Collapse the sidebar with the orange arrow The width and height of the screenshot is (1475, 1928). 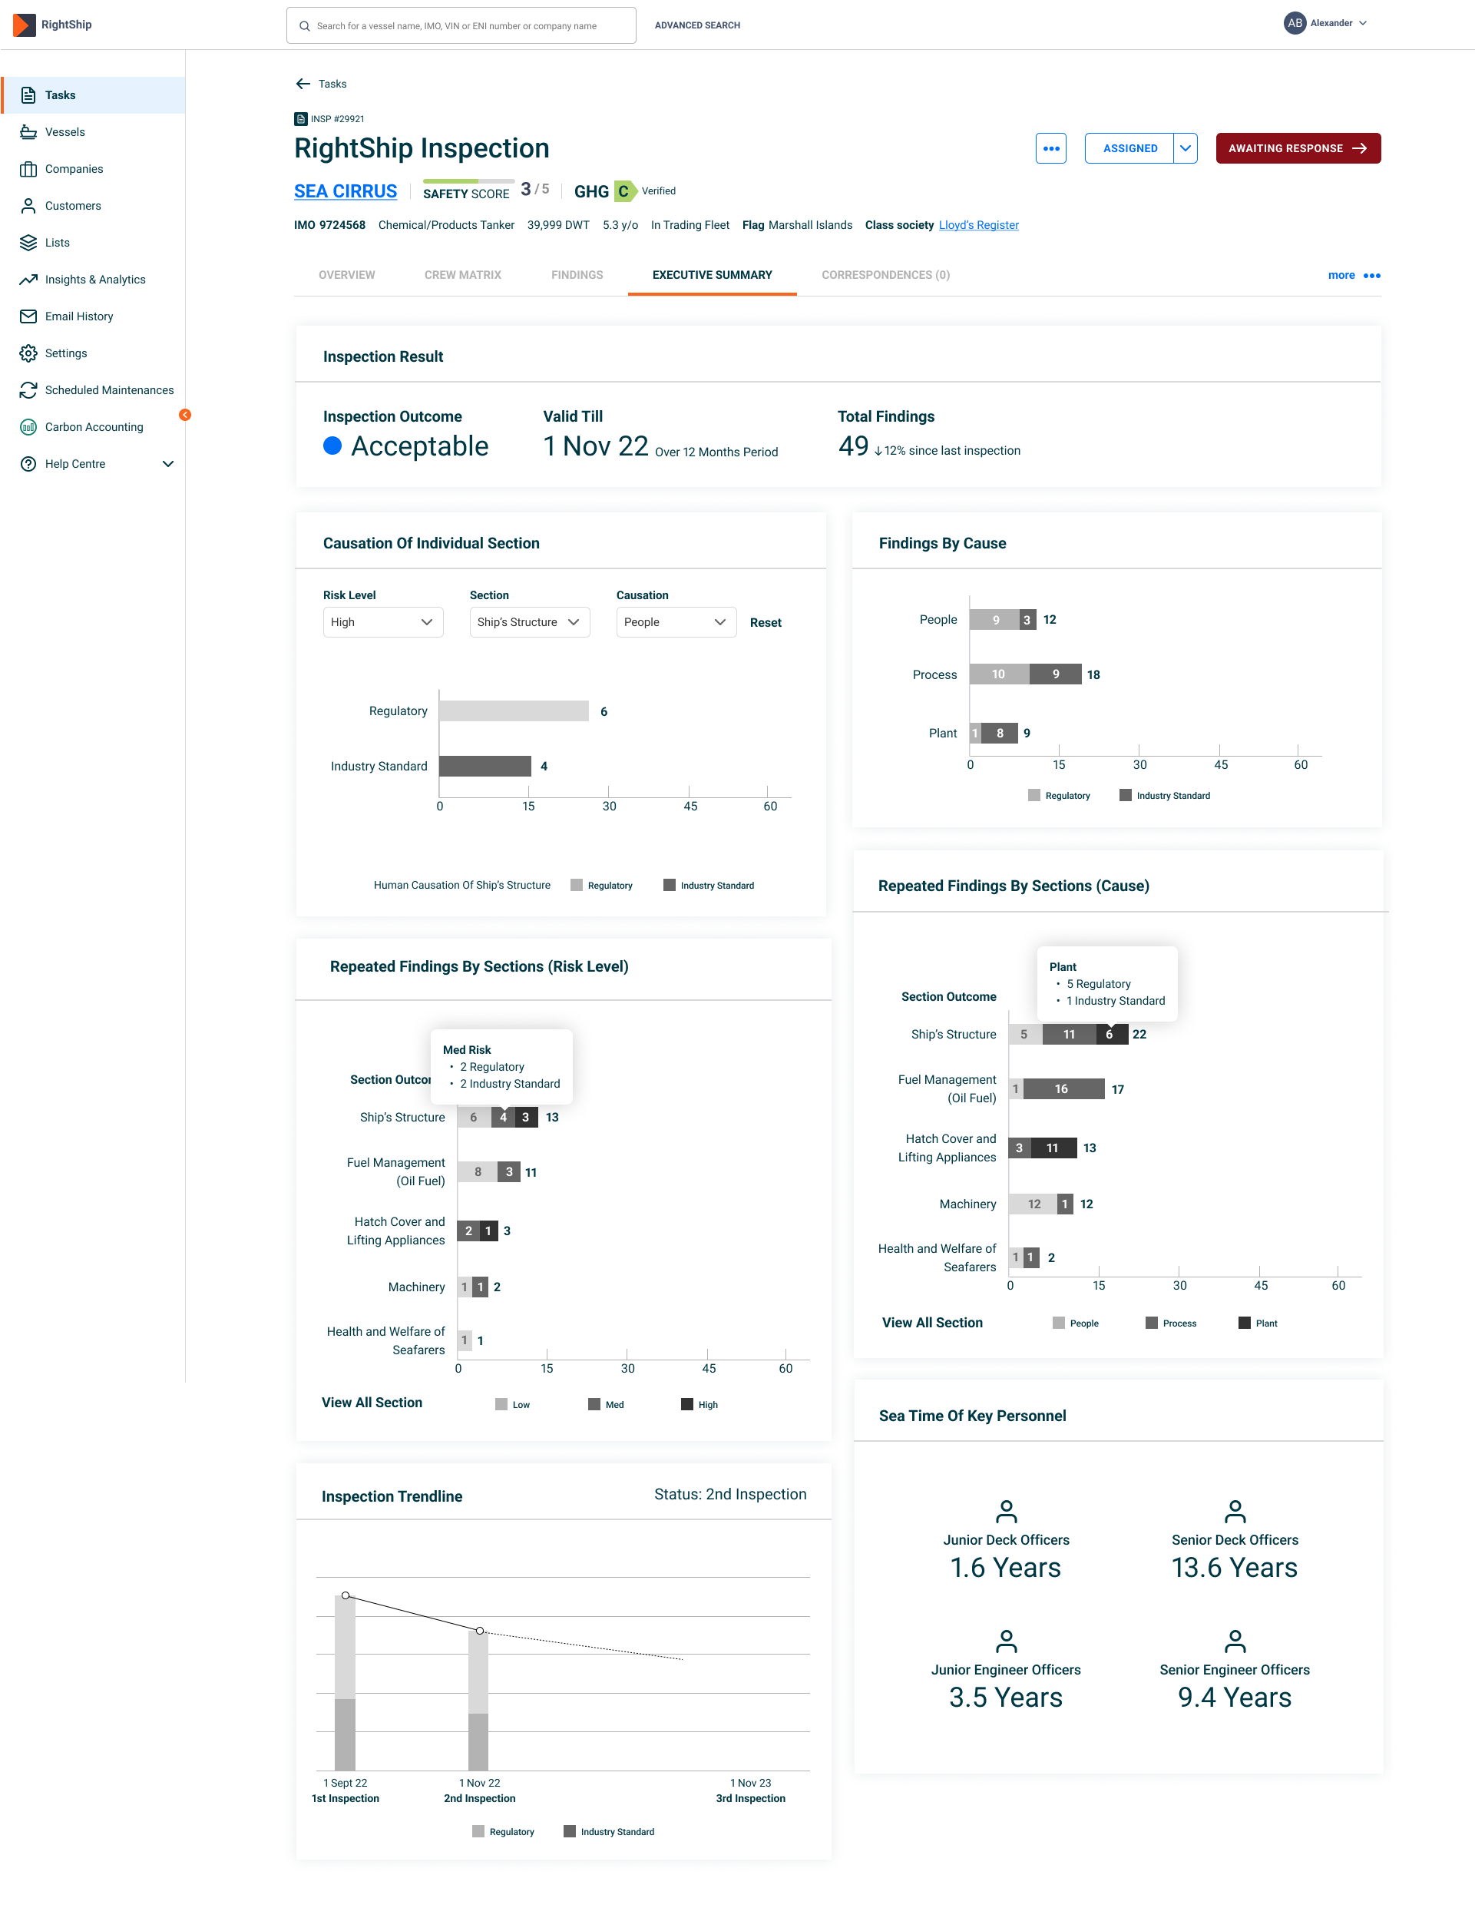185,415
